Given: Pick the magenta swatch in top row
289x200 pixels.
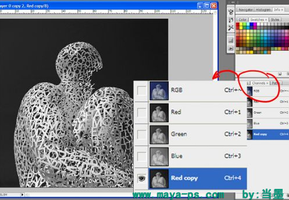Looking at the screenshot, I should click(255, 24).
